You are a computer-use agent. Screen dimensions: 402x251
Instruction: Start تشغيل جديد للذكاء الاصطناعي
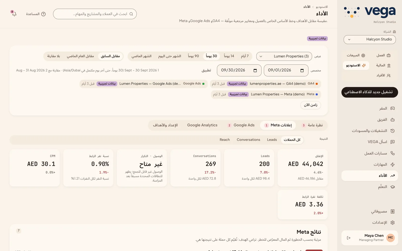[370, 92]
